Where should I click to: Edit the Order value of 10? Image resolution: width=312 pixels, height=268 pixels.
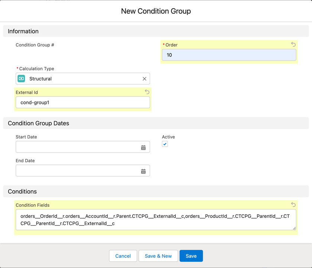point(229,55)
